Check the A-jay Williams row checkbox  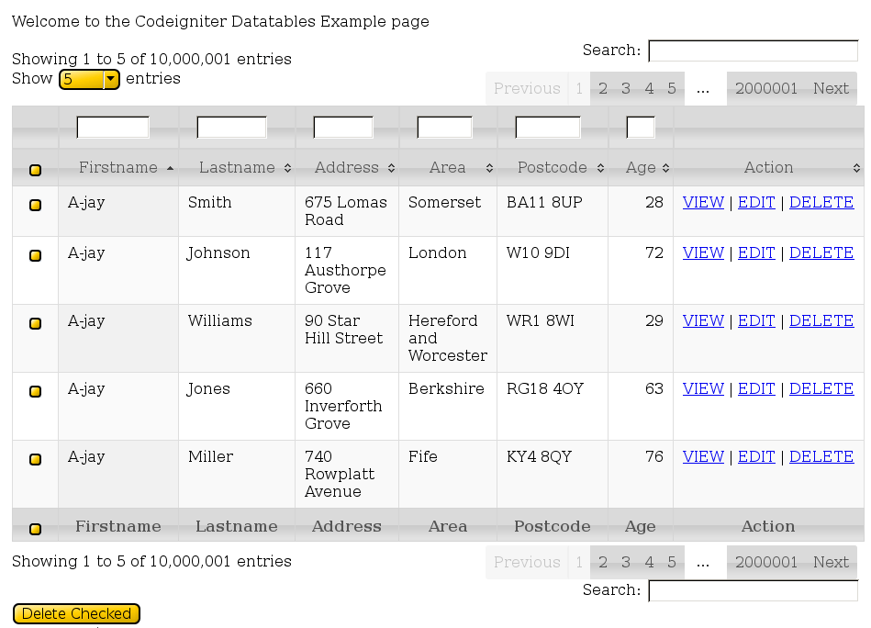pos(34,320)
